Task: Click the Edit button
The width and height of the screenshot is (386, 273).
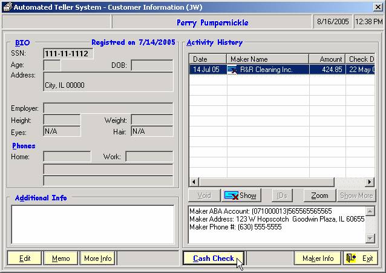Action: pos(25,258)
